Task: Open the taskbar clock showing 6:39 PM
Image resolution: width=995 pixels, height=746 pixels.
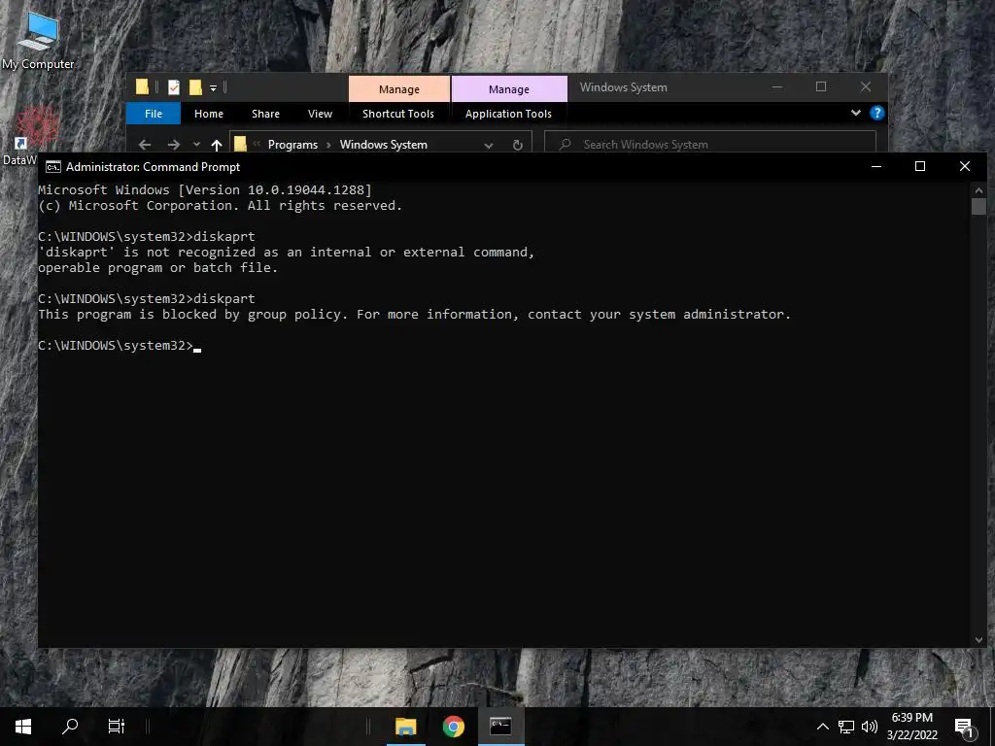Action: click(911, 727)
